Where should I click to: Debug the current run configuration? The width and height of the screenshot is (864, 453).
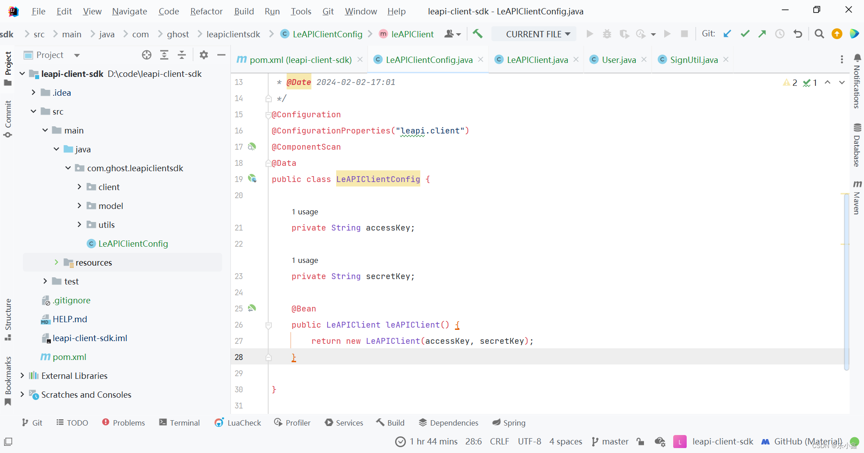click(607, 34)
